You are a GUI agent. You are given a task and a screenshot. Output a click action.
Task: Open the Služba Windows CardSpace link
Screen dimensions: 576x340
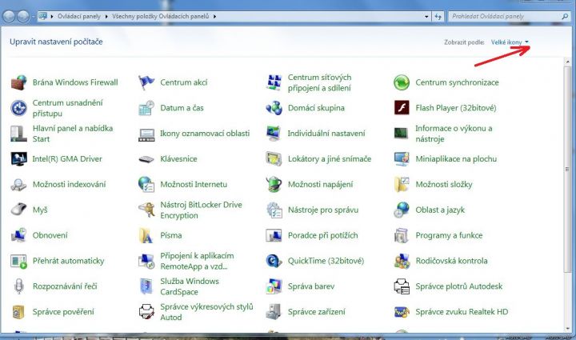pos(190,286)
